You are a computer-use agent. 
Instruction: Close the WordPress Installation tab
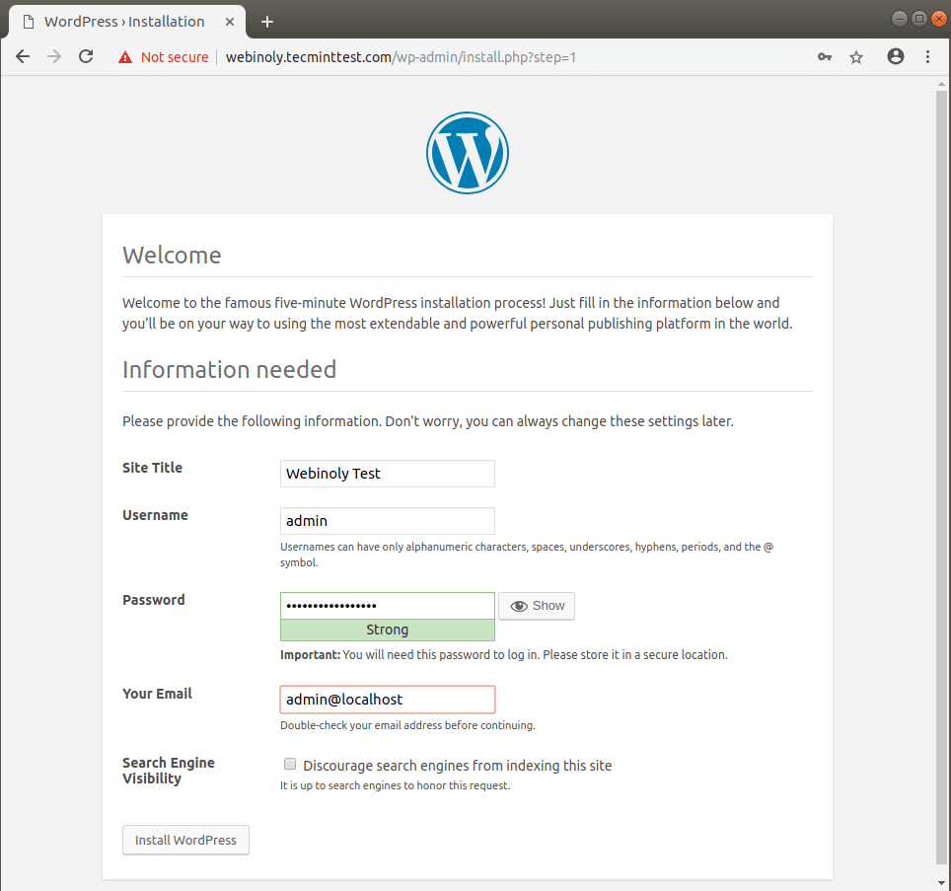pyautogui.click(x=230, y=22)
